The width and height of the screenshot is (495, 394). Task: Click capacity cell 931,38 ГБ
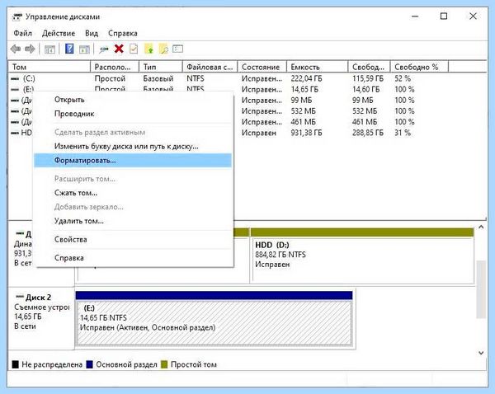click(x=306, y=133)
